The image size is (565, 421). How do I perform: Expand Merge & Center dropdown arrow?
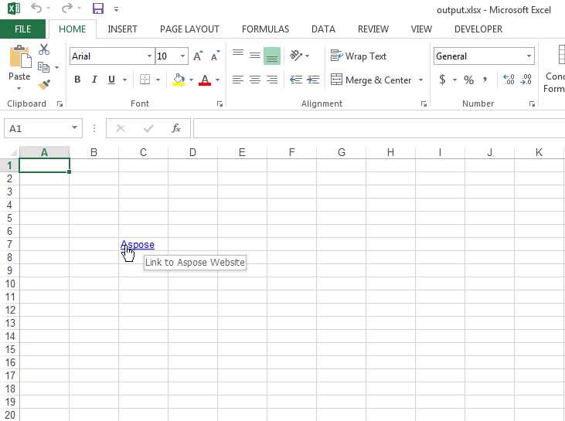421,80
